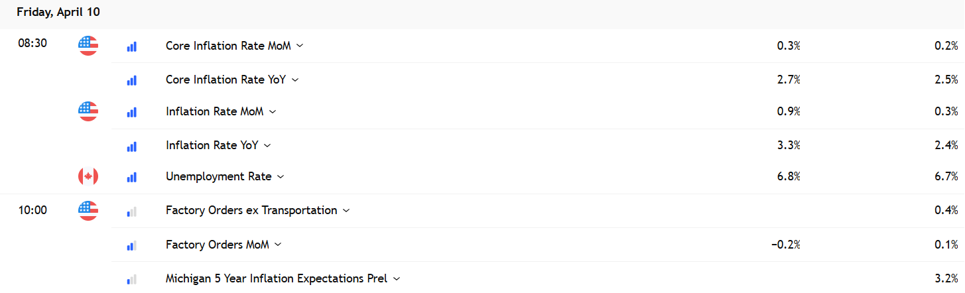This screenshot has height=293, width=965.
Task: Click the Canada flag icon
Action: coord(88,176)
